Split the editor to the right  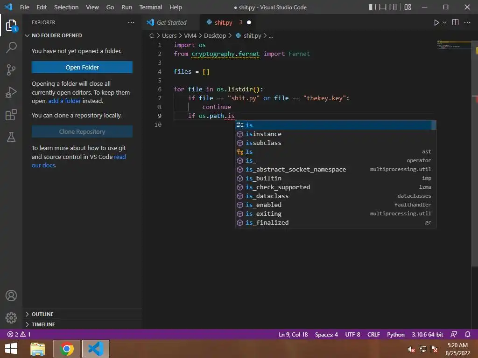click(x=455, y=22)
